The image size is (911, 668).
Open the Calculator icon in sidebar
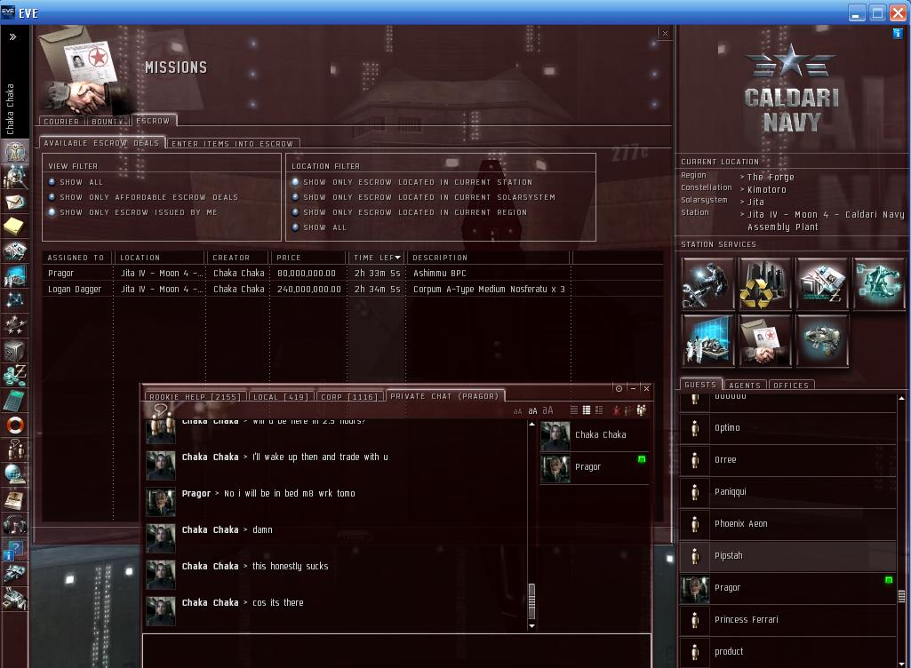(x=15, y=401)
